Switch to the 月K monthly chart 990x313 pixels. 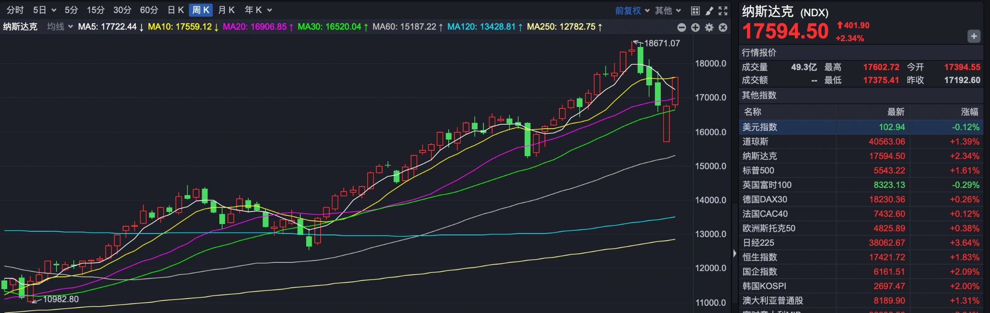(x=226, y=10)
